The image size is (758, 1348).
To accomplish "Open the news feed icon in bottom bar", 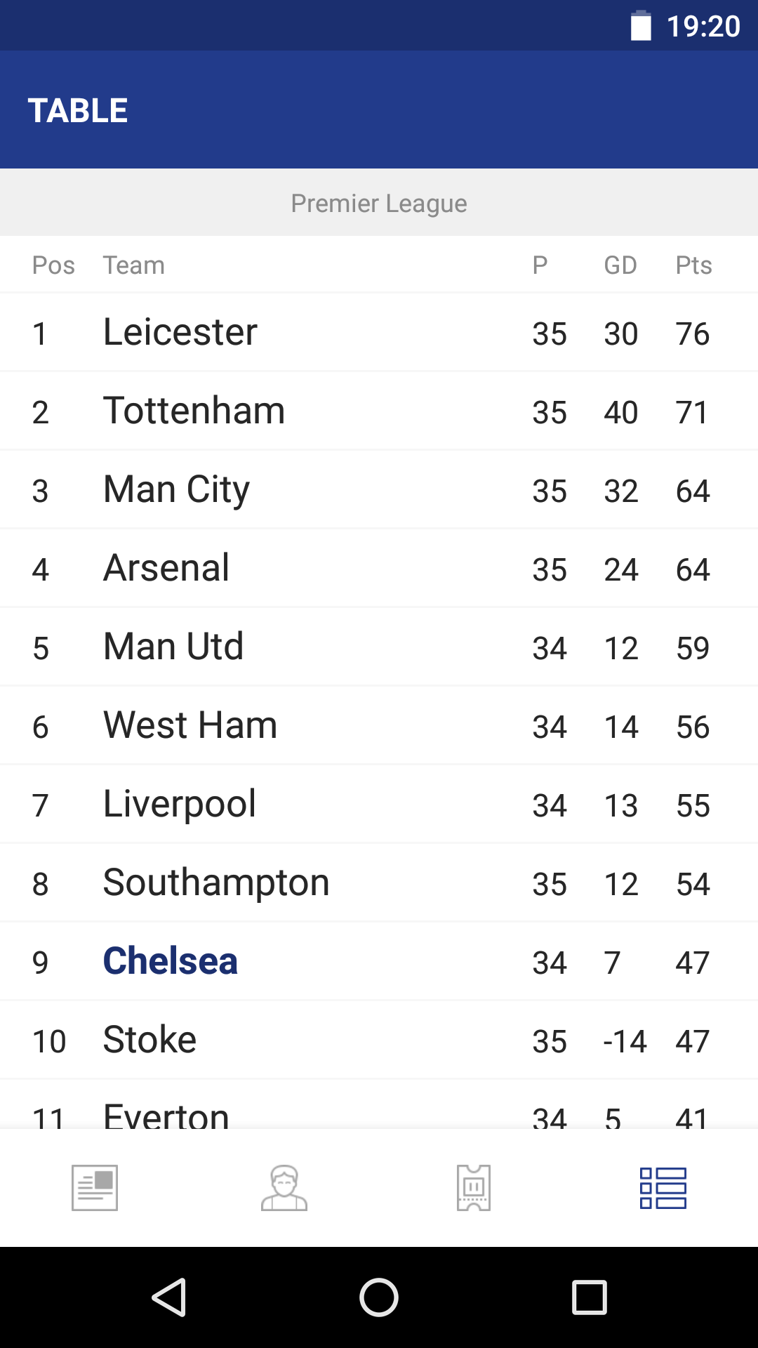I will [x=95, y=1188].
